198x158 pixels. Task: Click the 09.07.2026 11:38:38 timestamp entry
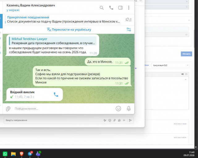pos(180,124)
